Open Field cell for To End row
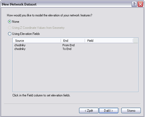 [109, 49]
